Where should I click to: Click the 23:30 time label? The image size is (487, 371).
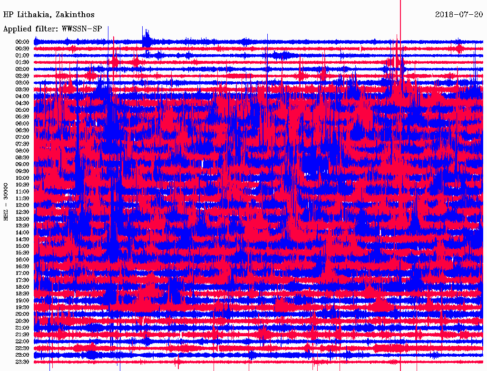[x=22, y=362]
